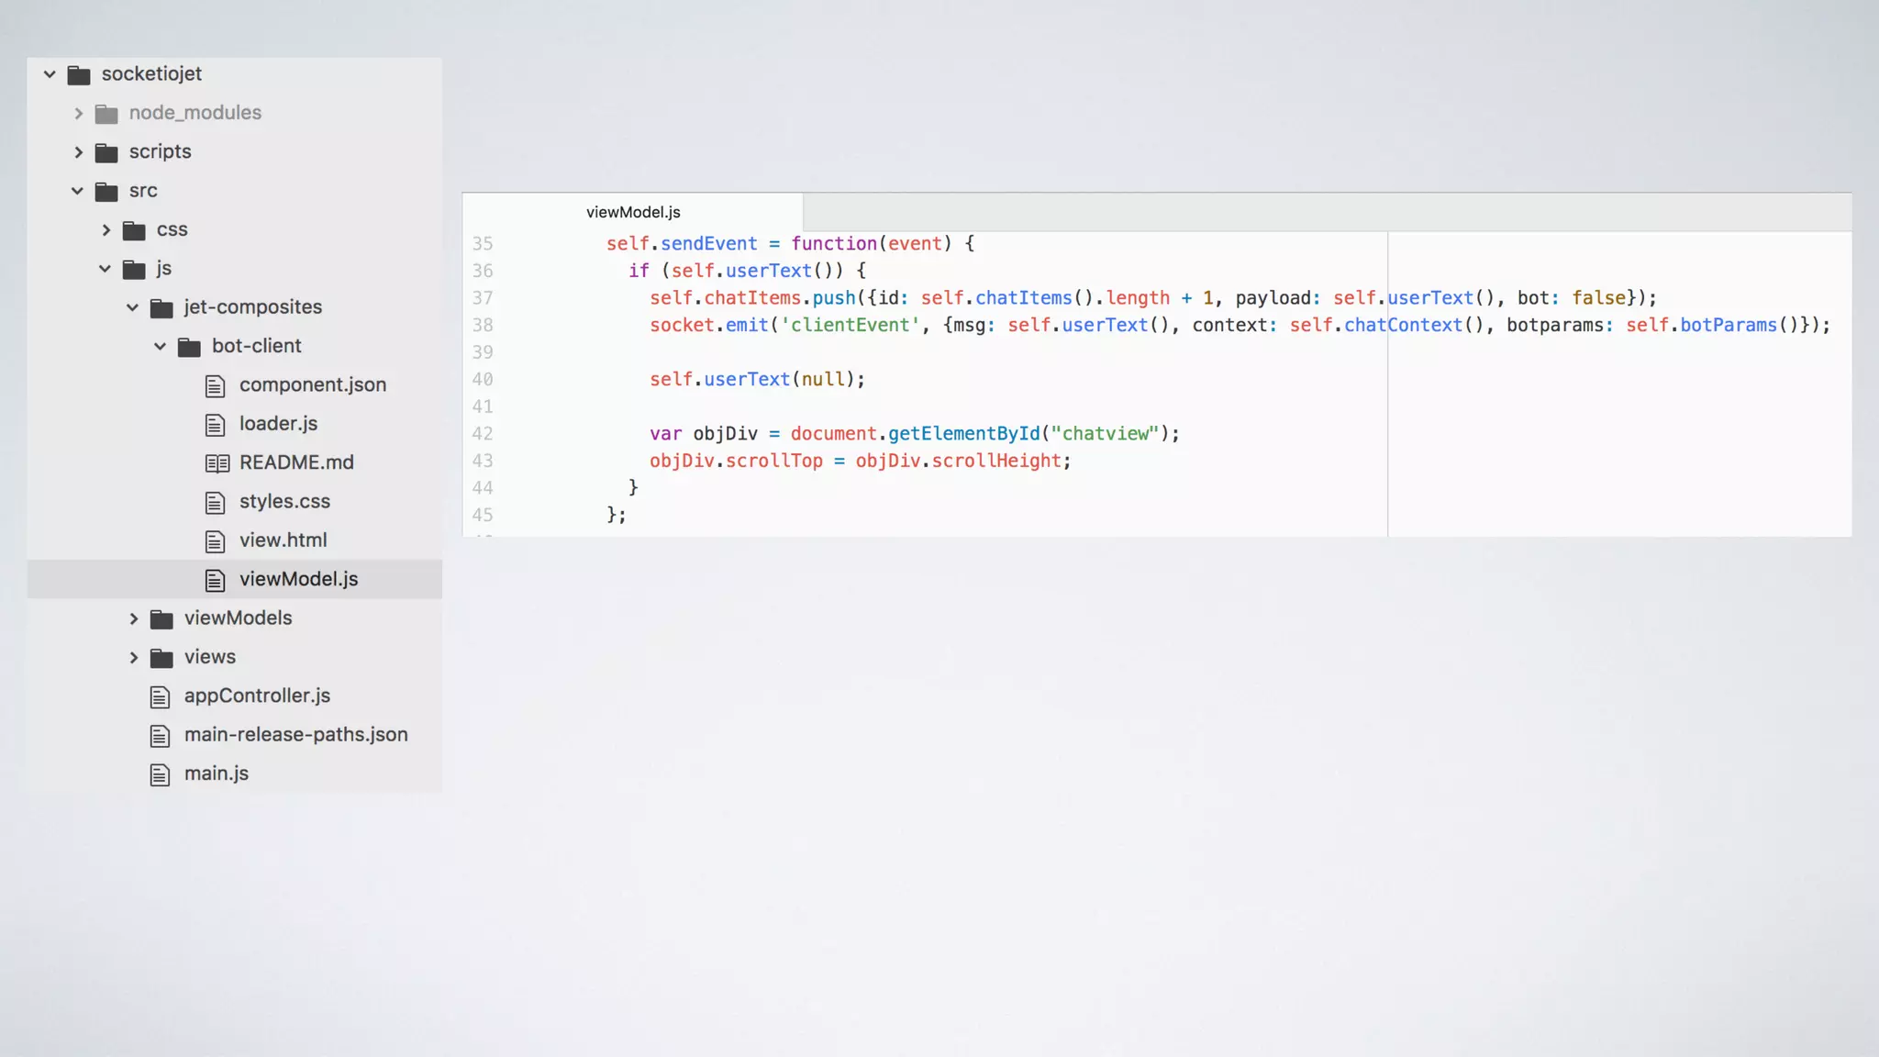Click the README.md book icon
The height and width of the screenshot is (1057, 1879).
click(x=217, y=463)
